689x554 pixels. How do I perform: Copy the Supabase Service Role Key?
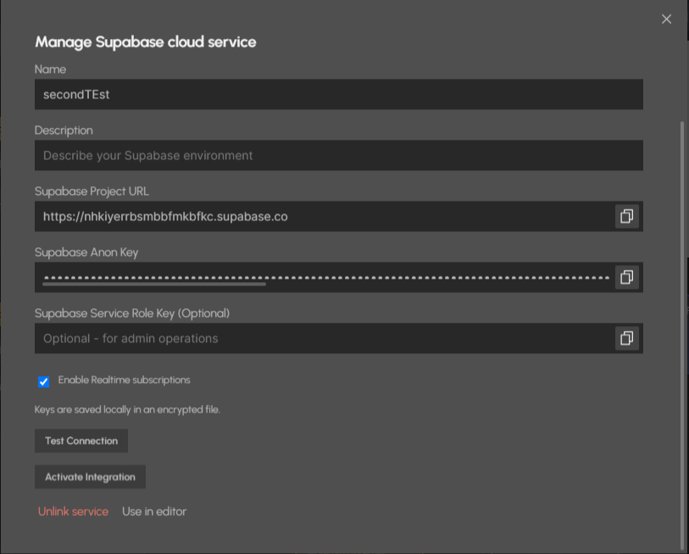pos(626,338)
